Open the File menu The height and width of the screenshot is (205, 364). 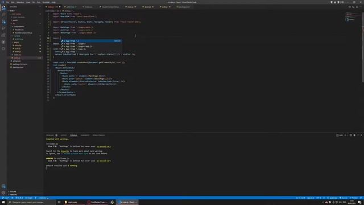7,2
